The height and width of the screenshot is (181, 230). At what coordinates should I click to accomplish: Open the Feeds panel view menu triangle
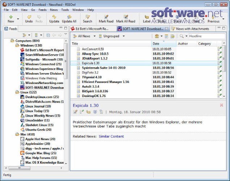click(x=66, y=34)
